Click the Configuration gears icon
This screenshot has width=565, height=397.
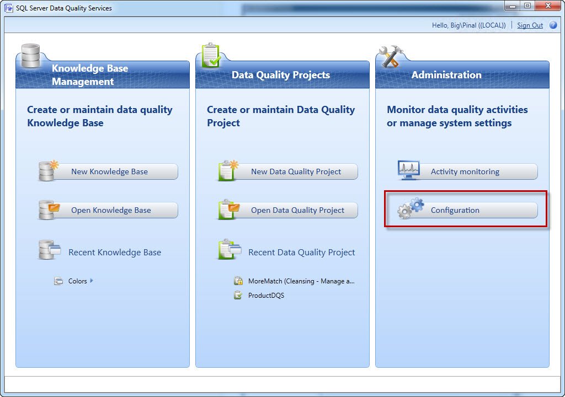click(x=411, y=208)
